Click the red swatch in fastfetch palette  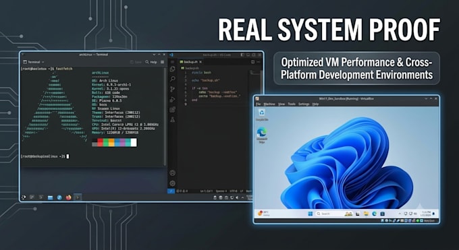(100, 142)
